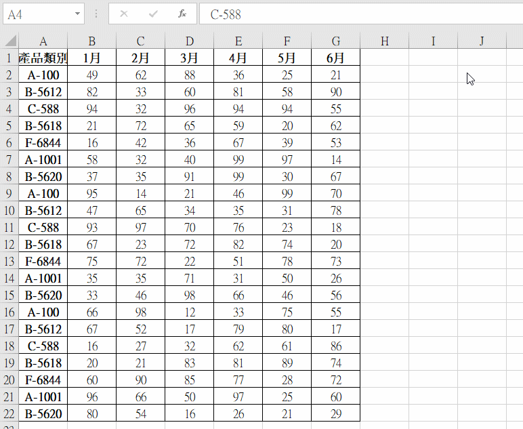Click cell A5 containing B-5618

pos(43,125)
